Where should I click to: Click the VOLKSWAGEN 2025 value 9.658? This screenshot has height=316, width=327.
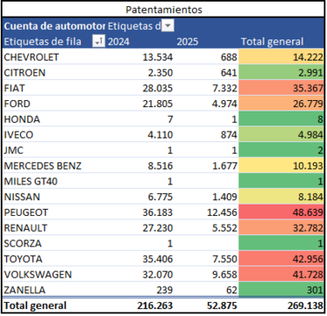pyautogui.click(x=222, y=275)
